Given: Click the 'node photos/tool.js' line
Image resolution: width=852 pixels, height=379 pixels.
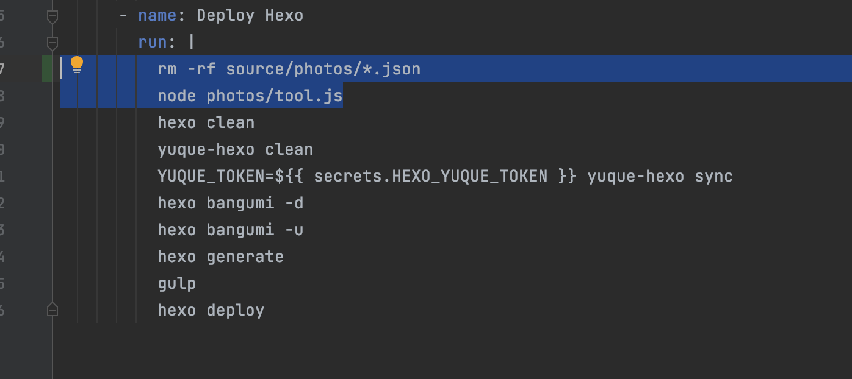Looking at the screenshot, I should [x=250, y=96].
